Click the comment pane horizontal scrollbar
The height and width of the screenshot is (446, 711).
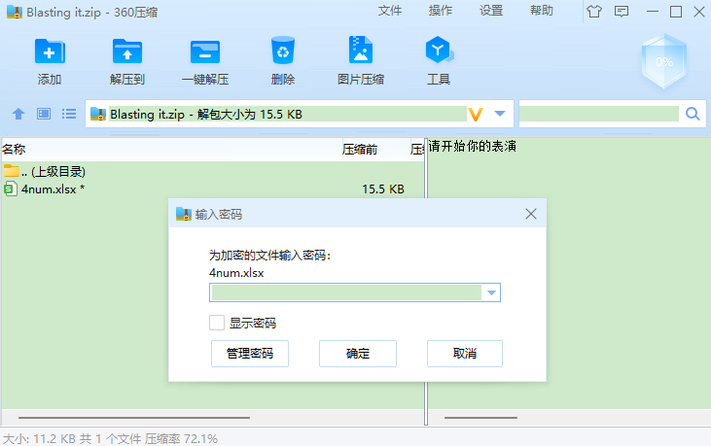480,418
